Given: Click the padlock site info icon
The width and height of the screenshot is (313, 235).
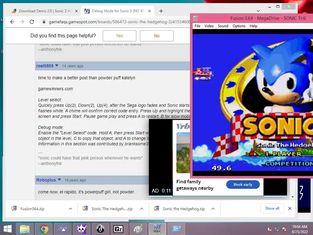Looking at the screenshot, I should tap(44, 22).
